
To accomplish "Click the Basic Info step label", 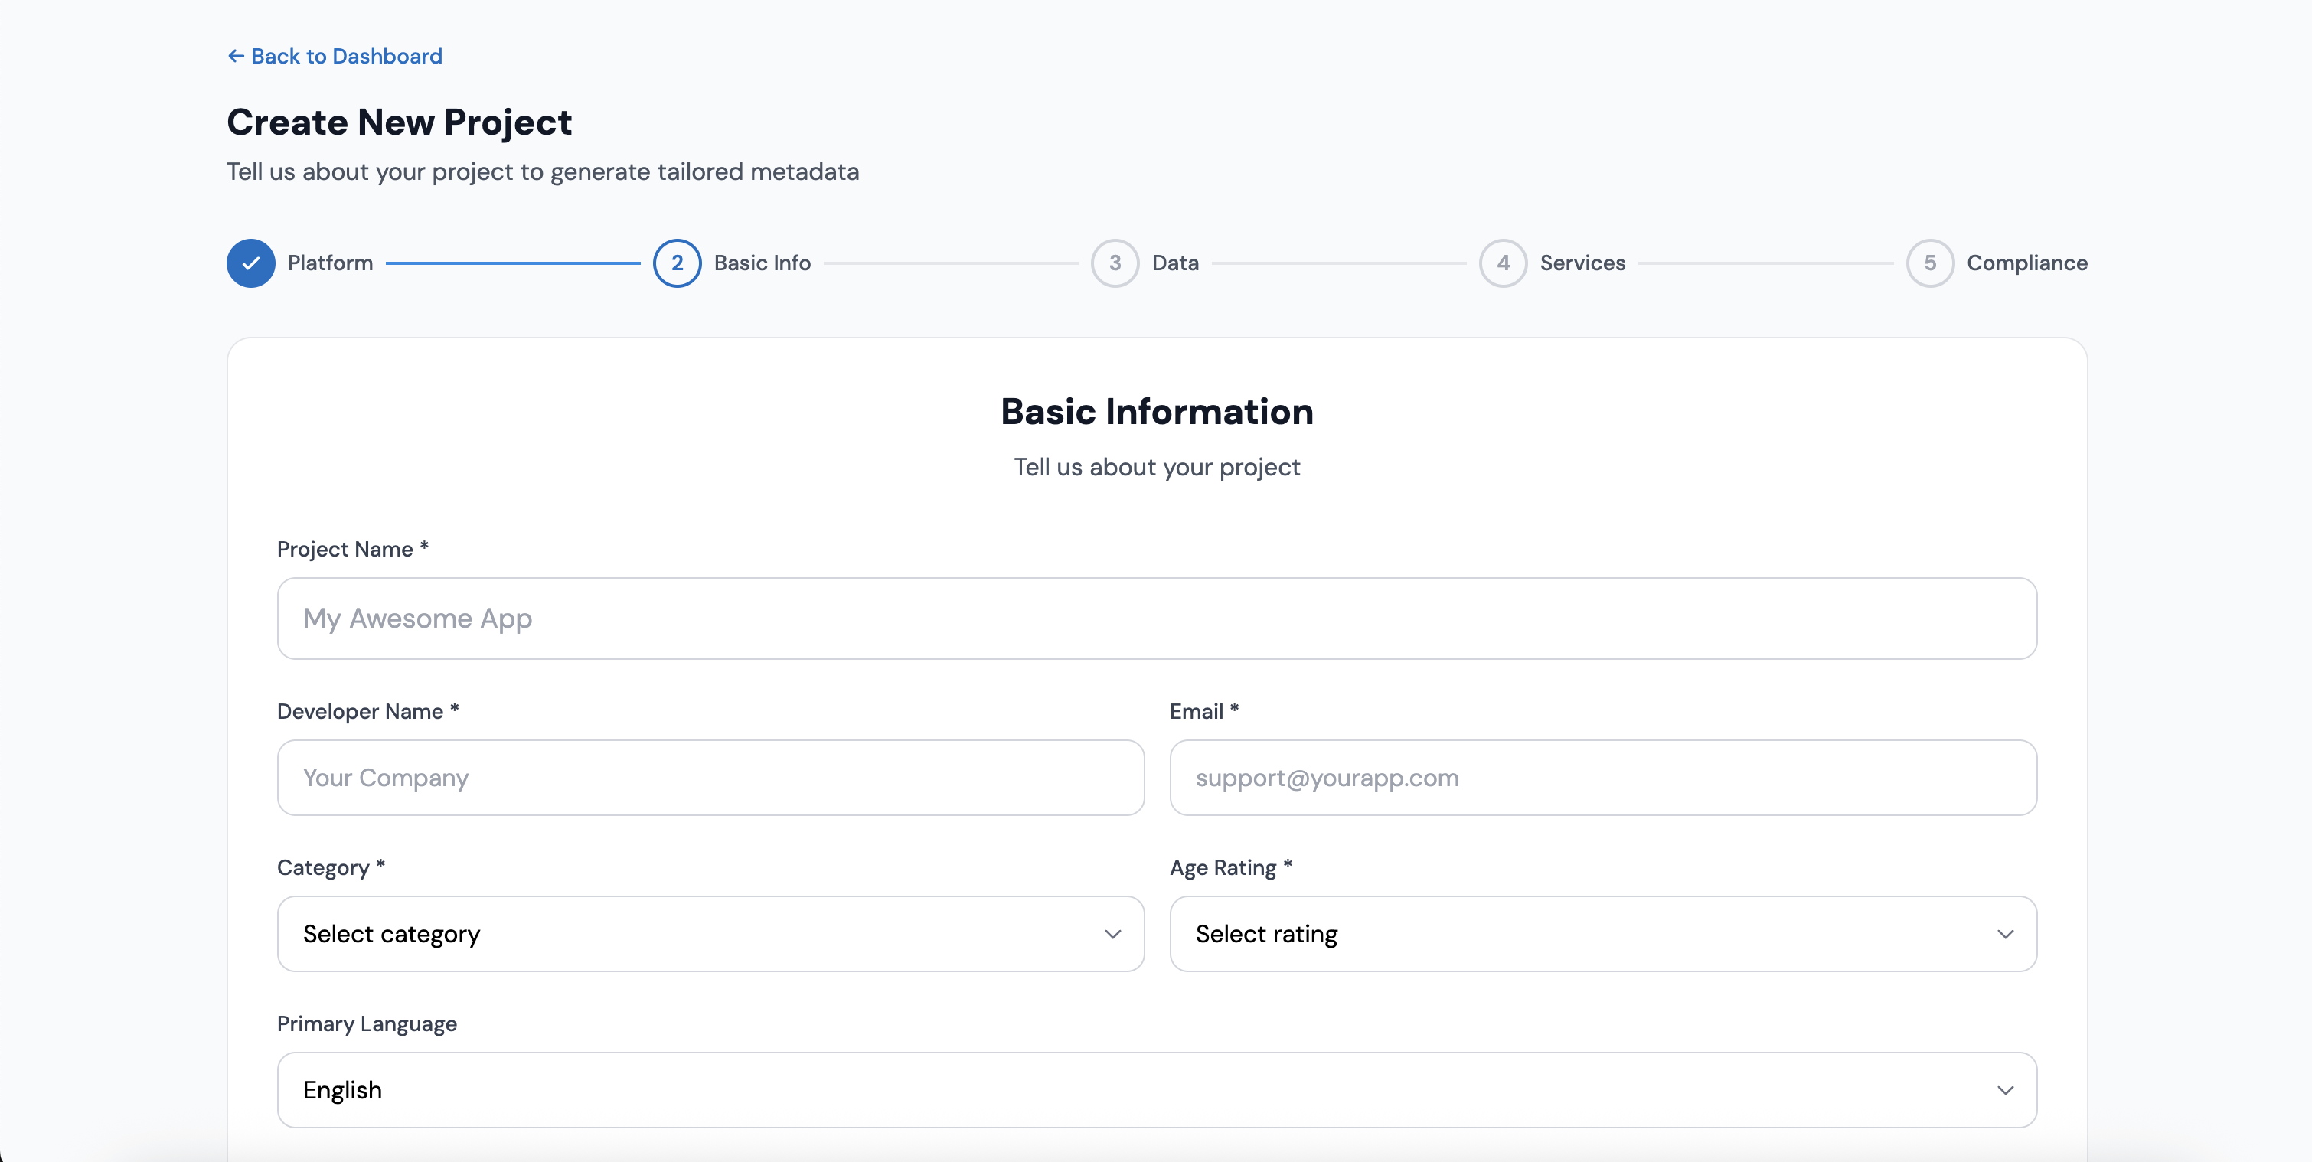I will (x=762, y=263).
